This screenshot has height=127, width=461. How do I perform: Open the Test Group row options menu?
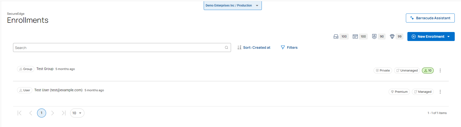(x=440, y=70)
